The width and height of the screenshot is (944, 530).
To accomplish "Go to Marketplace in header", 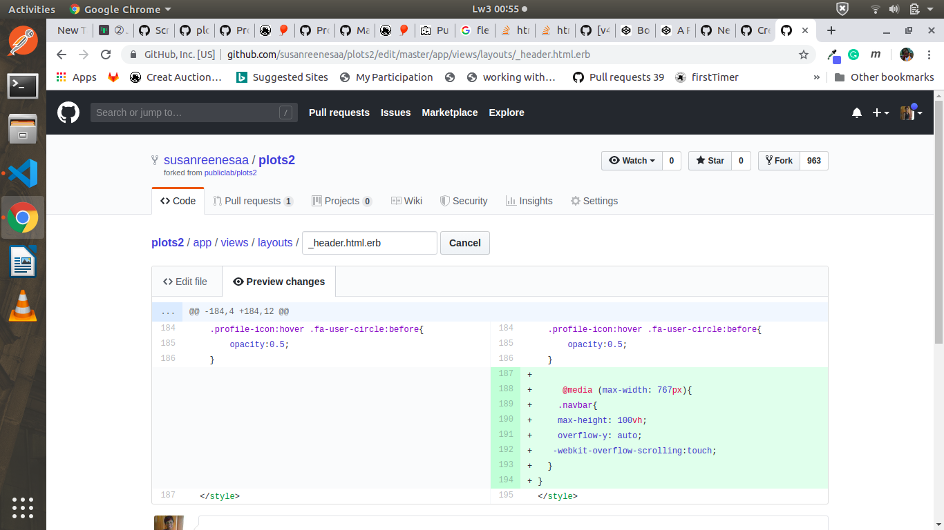I will (x=450, y=112).
